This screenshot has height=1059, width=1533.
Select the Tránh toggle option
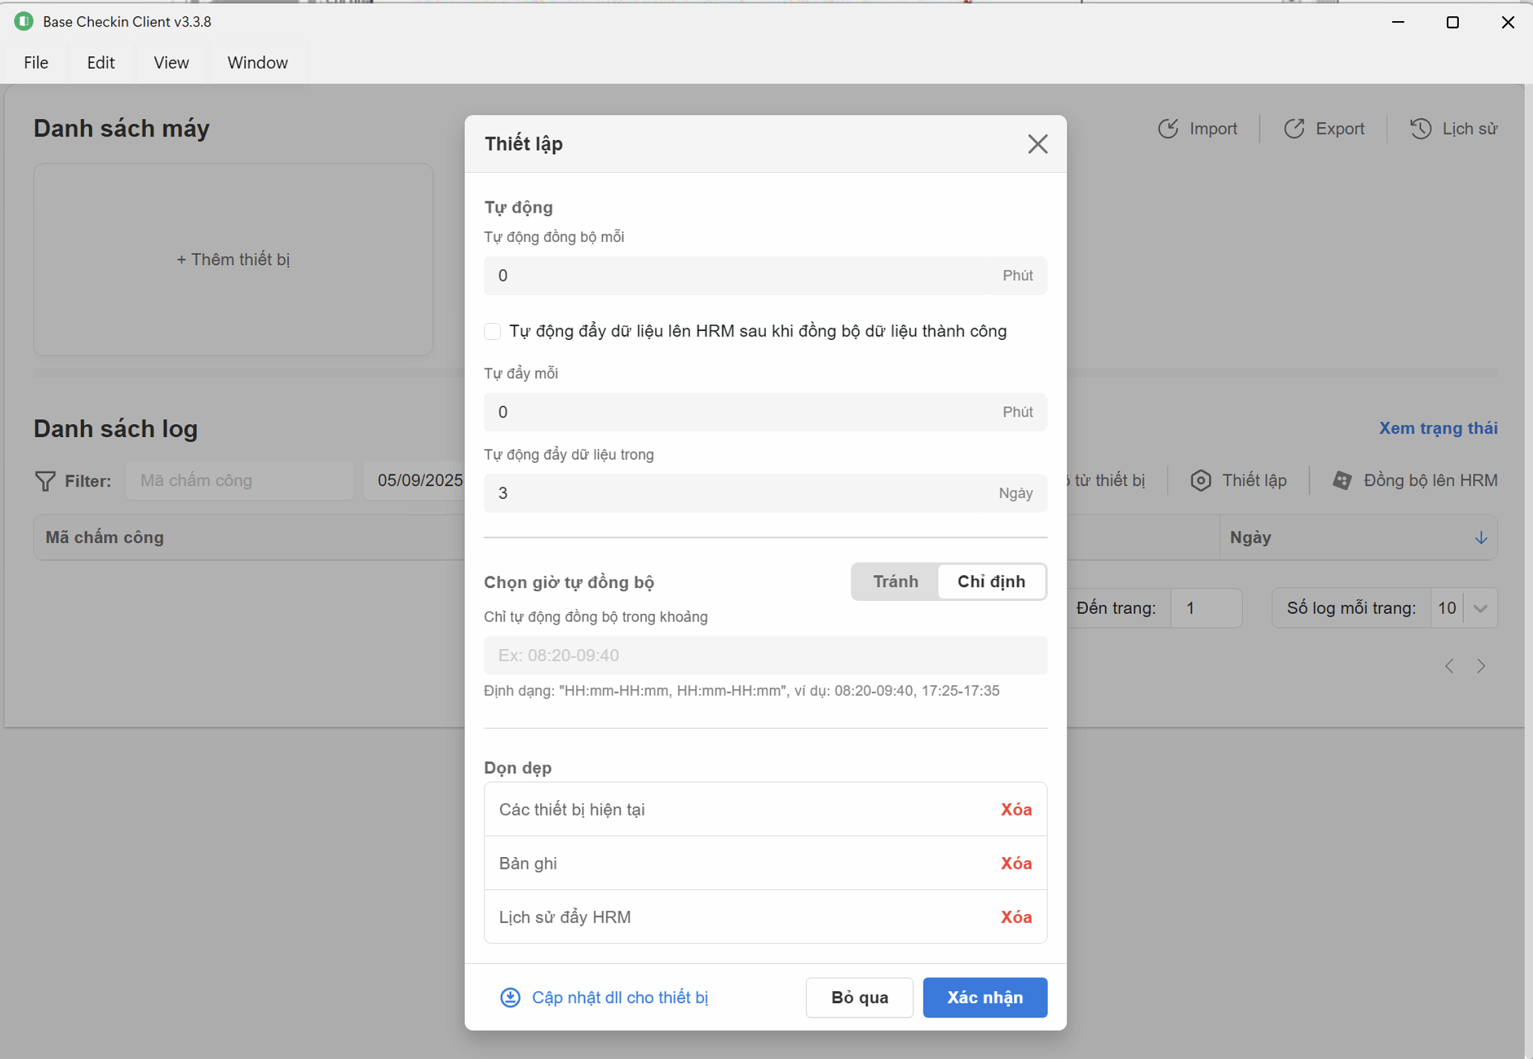[895, 582]
